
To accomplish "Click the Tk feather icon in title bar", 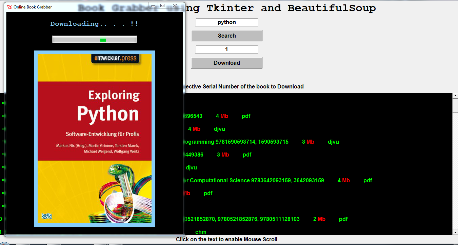I will point(9,7).
